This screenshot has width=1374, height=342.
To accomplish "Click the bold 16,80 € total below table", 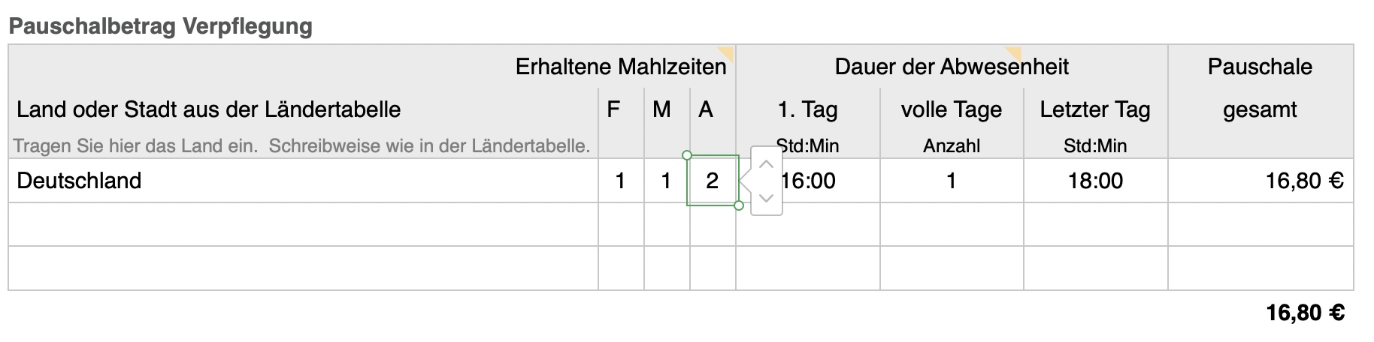I will pyautogui.click(x=1305, y=312).
